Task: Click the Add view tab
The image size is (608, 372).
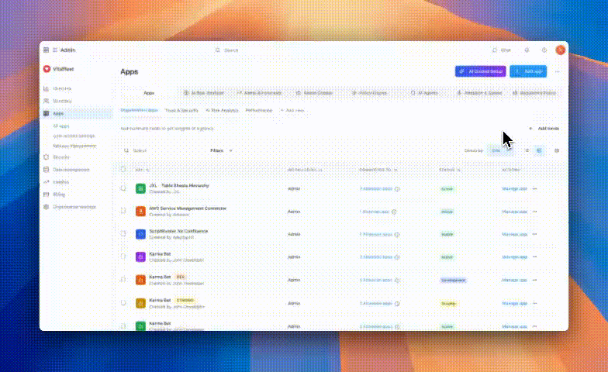Action: 292,110
